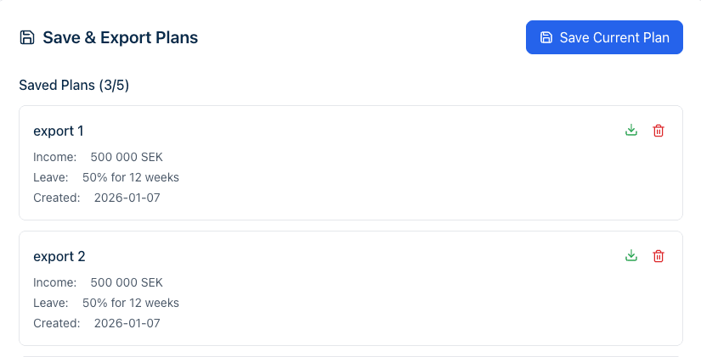The width and height of the screenshot is (701, 357).
Task: Click the Leave label in export 2
Action: [50, 303]
